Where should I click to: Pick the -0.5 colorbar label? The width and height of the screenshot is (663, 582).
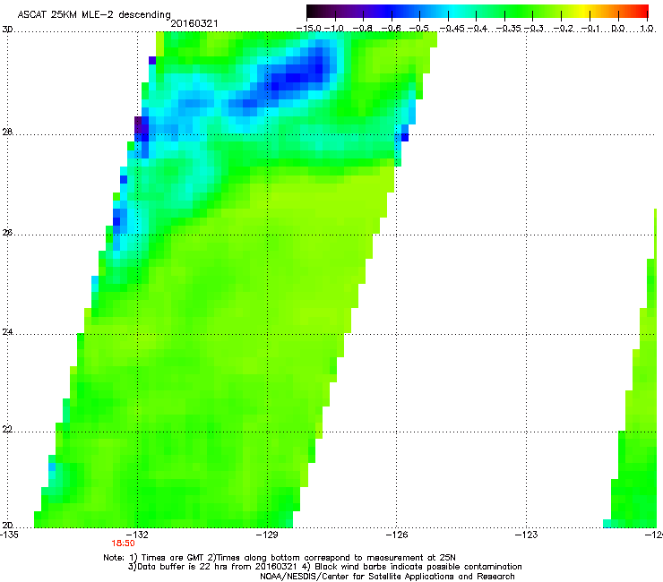point(419,29)
